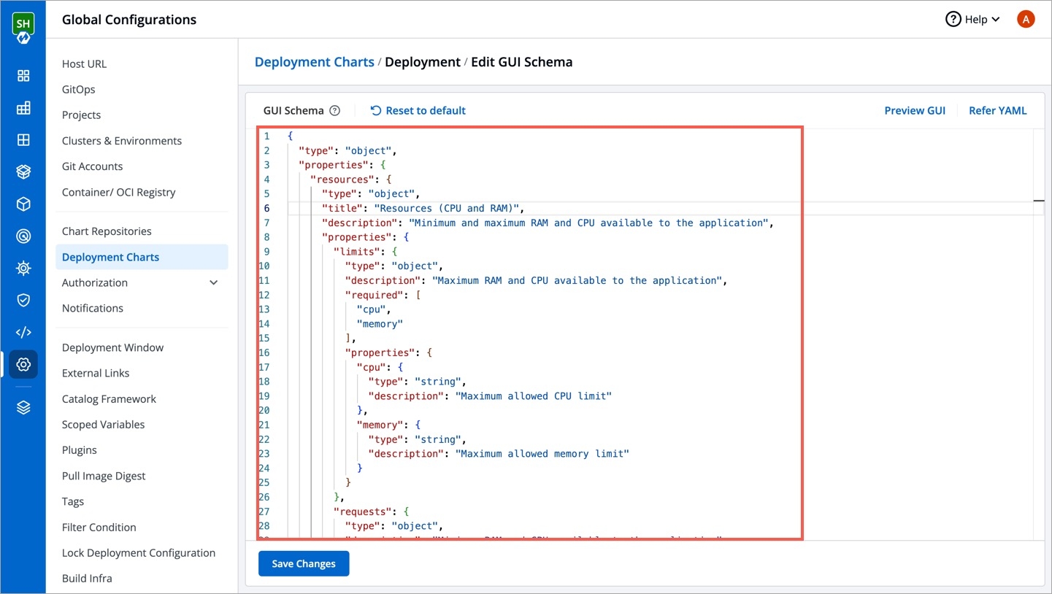Click the Refer YAML link
Viewport: 1052px width, 594px height.
[997, 111]
